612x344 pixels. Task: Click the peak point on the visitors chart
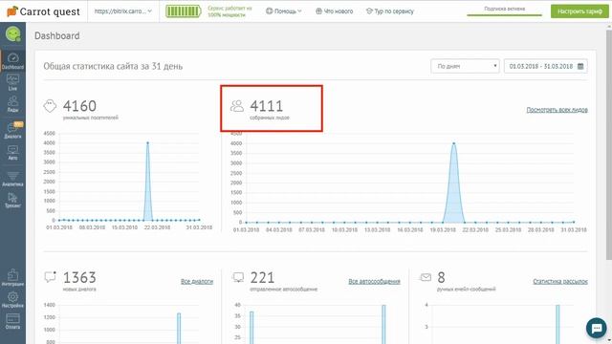(x=147, y=142)
